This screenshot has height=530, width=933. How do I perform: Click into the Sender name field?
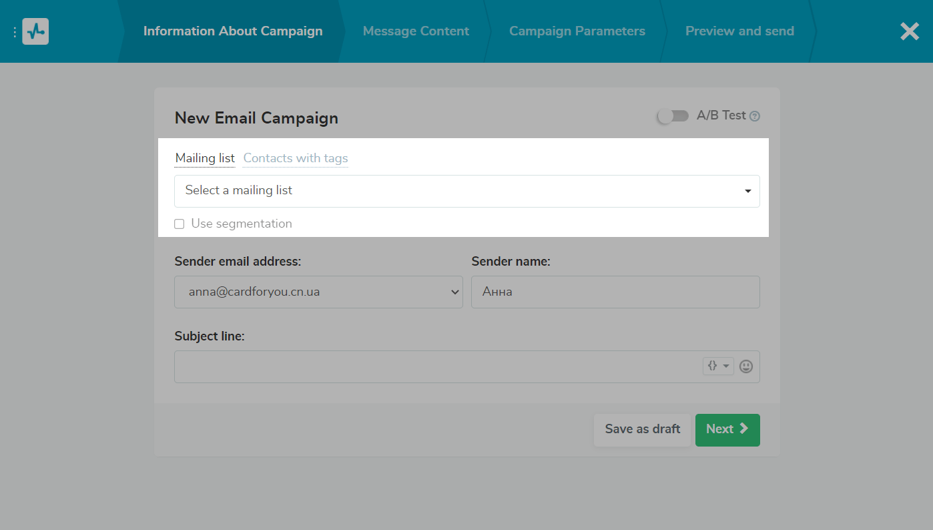(x=615, y=292)
